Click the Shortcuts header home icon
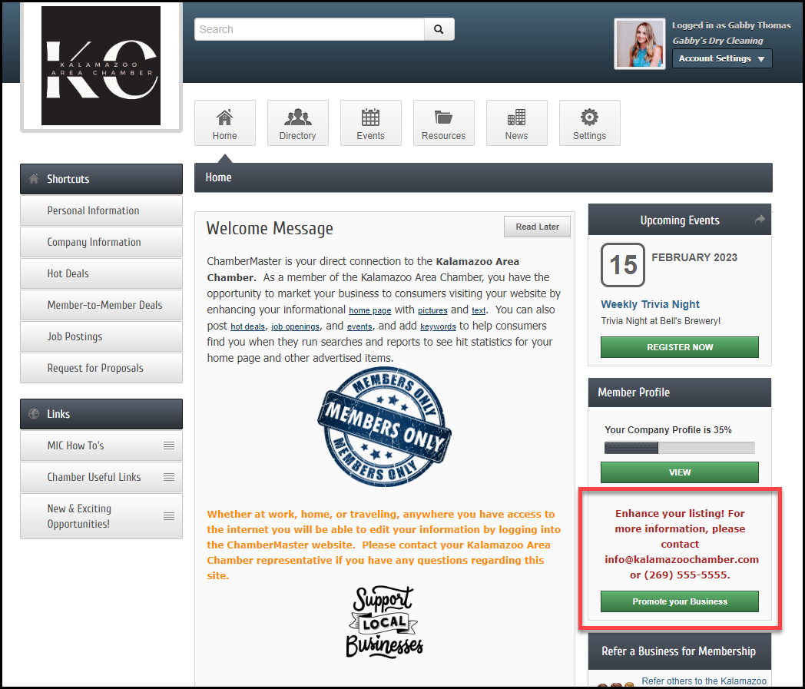The image size is (805, 689). [34, 179]
